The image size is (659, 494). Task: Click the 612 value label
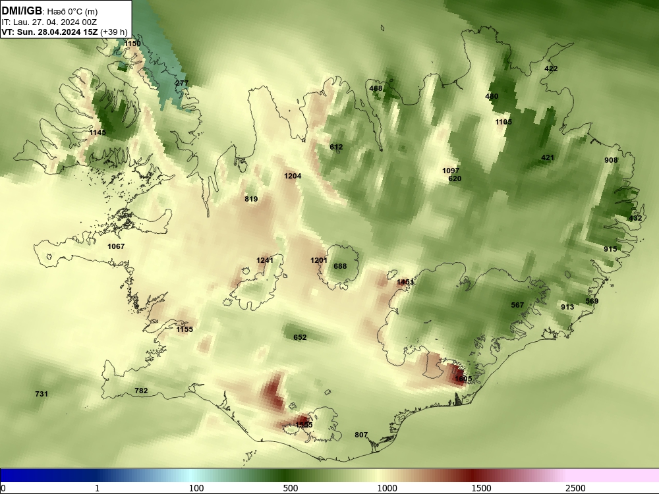click(x=336, y=147)
